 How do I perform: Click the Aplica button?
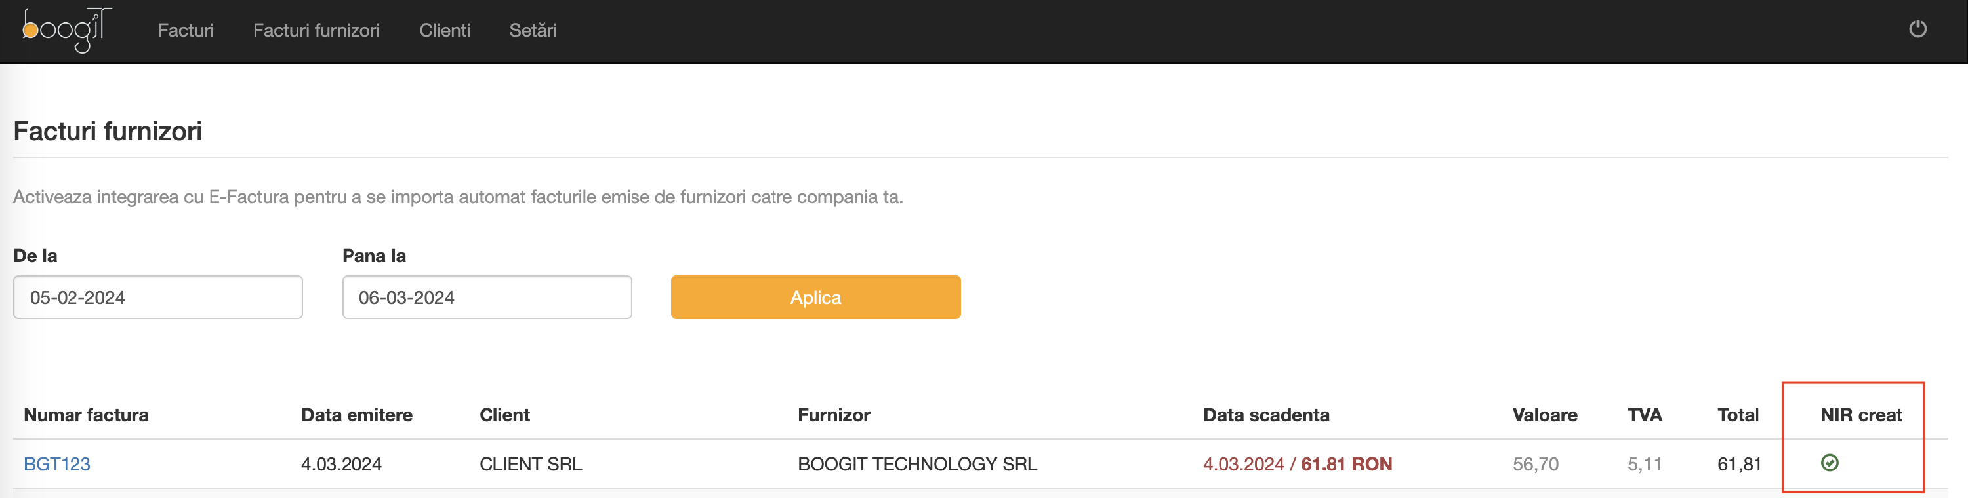tap(815, 297)
